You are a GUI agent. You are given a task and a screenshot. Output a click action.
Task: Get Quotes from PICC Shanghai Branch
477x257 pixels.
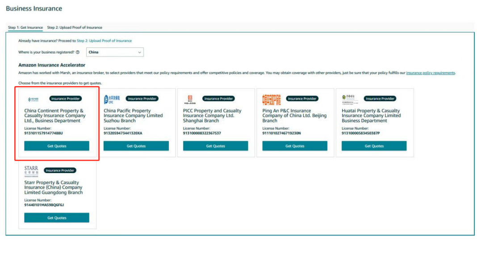tap(215, 146)
